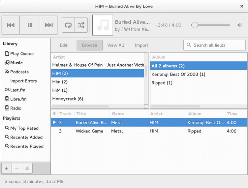Screen dimensions: 248x188
Task: Click the eject device button
Action: (x=27, y=168)
